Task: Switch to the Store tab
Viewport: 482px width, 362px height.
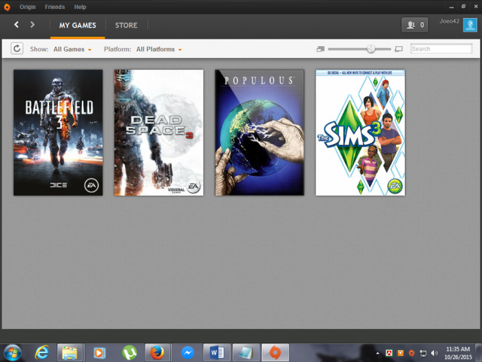Action: pos(126,26)
